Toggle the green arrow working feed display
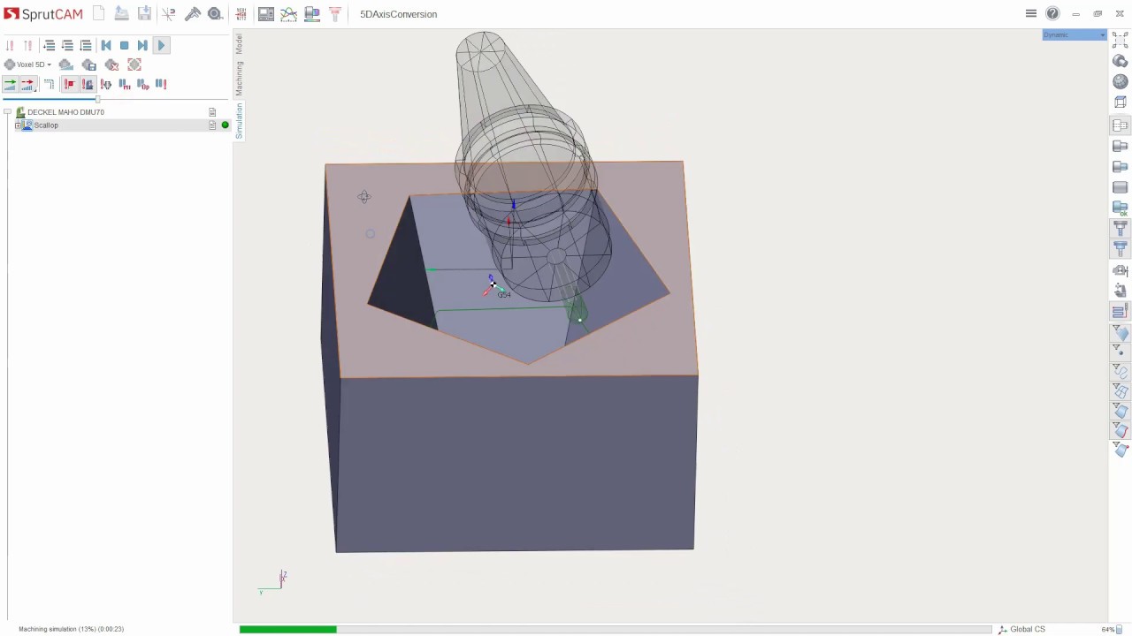Screen dimensions: 1132x636 click(x=10, y=84)
